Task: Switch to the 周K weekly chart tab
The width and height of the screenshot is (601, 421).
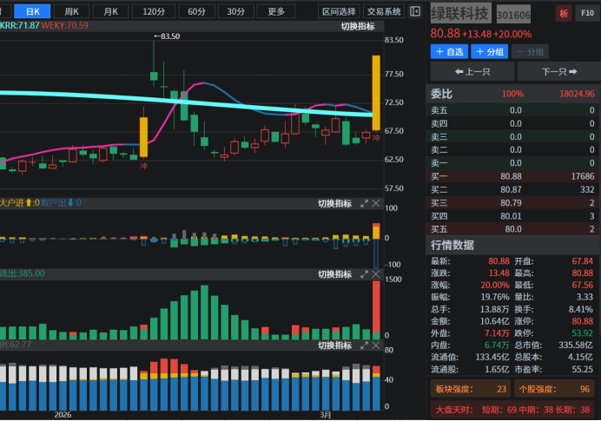Action: (x=71, y=11)
